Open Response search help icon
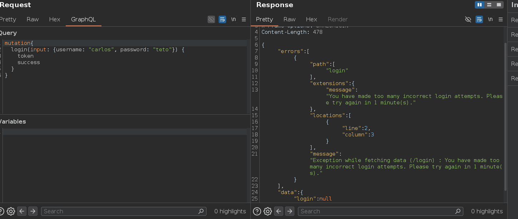 coord(257,211)
